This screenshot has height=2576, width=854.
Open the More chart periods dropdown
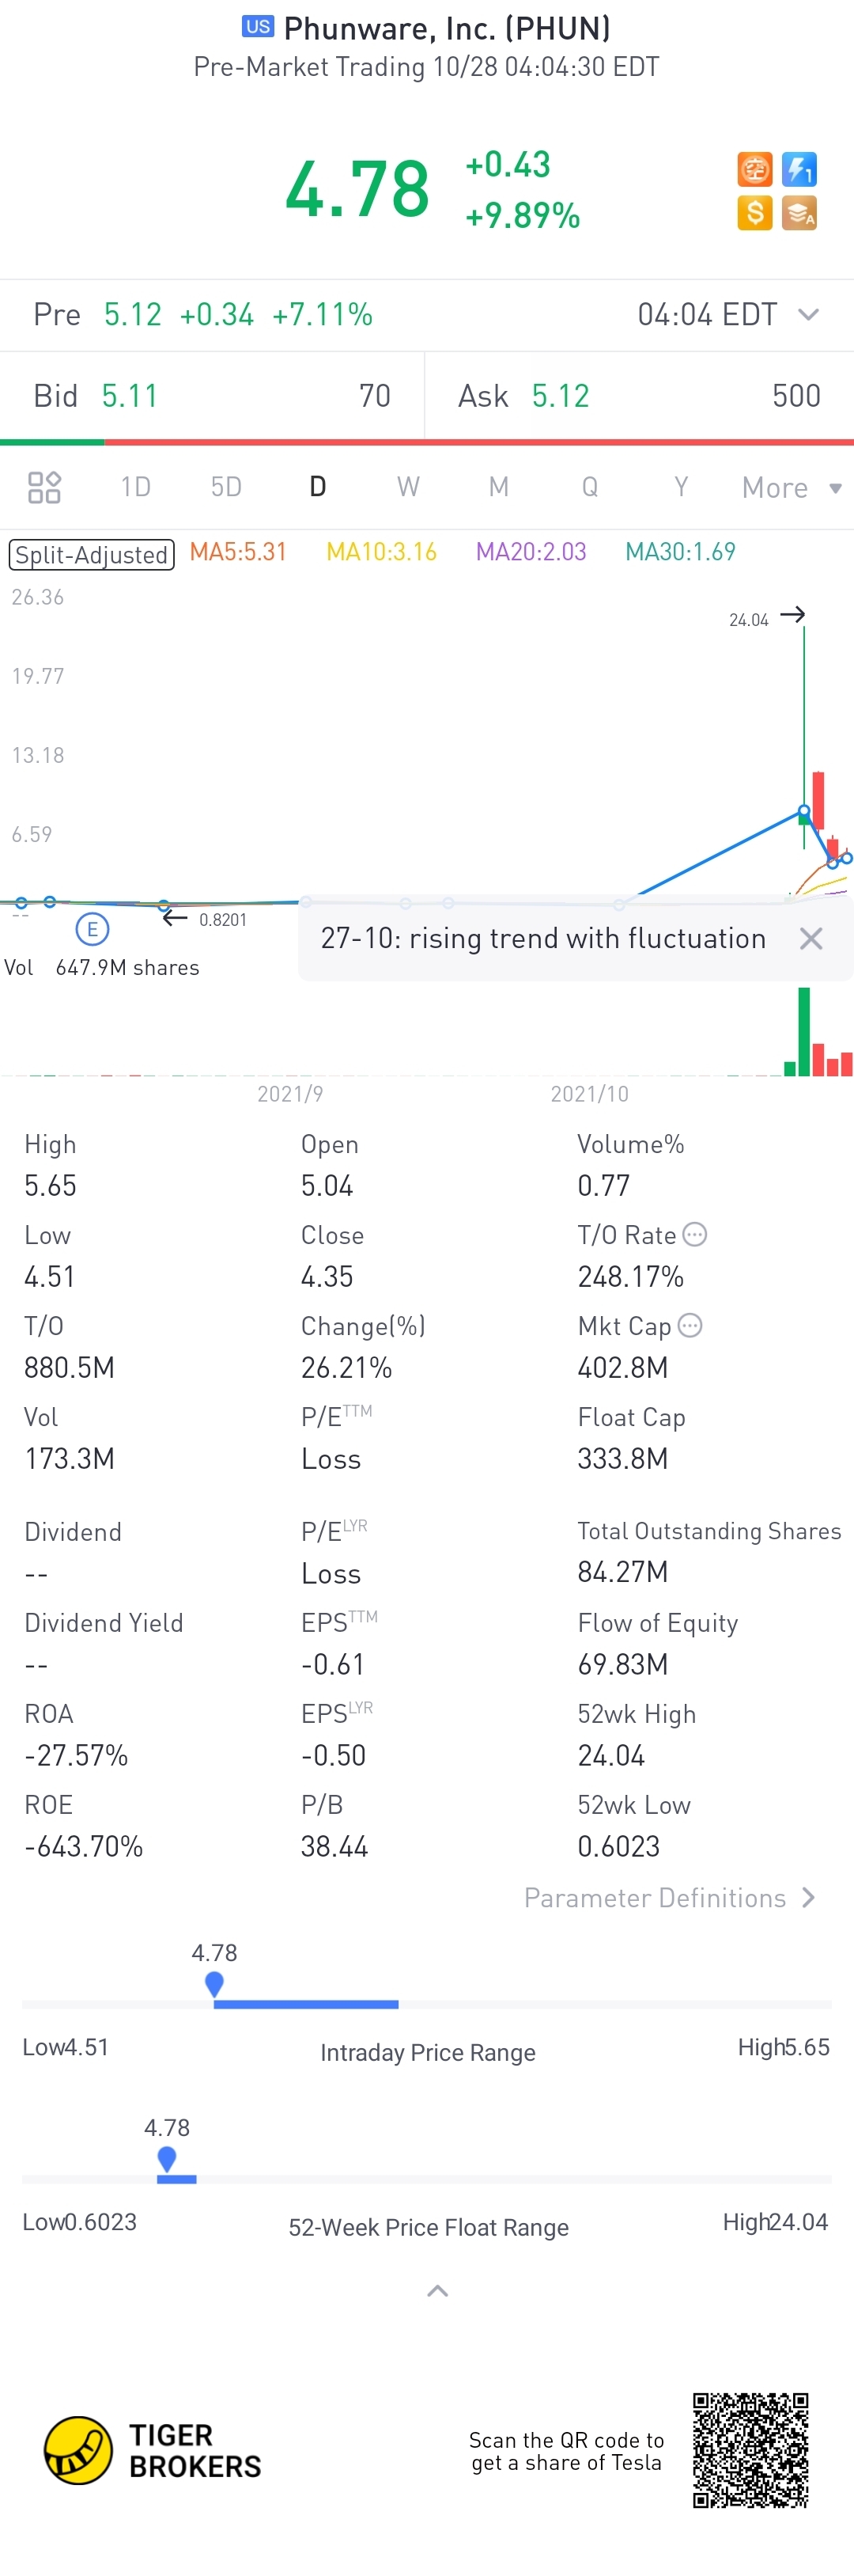tap(791, 488)
